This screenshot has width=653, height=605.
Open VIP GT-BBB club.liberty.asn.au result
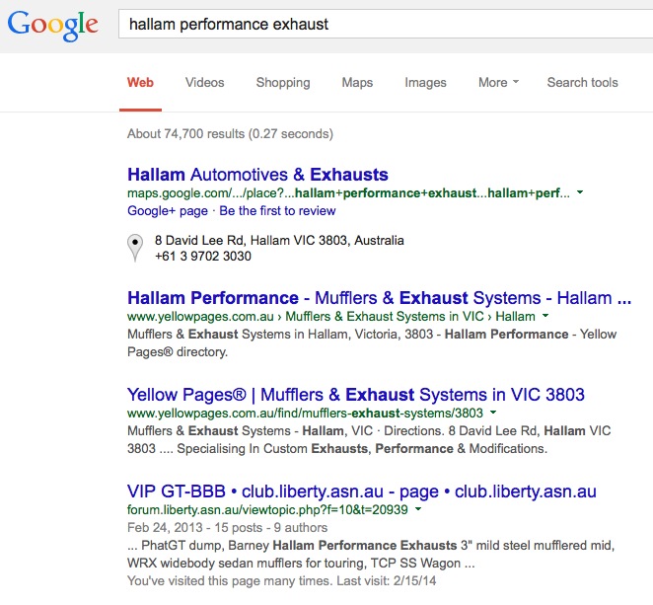[362, 492]
